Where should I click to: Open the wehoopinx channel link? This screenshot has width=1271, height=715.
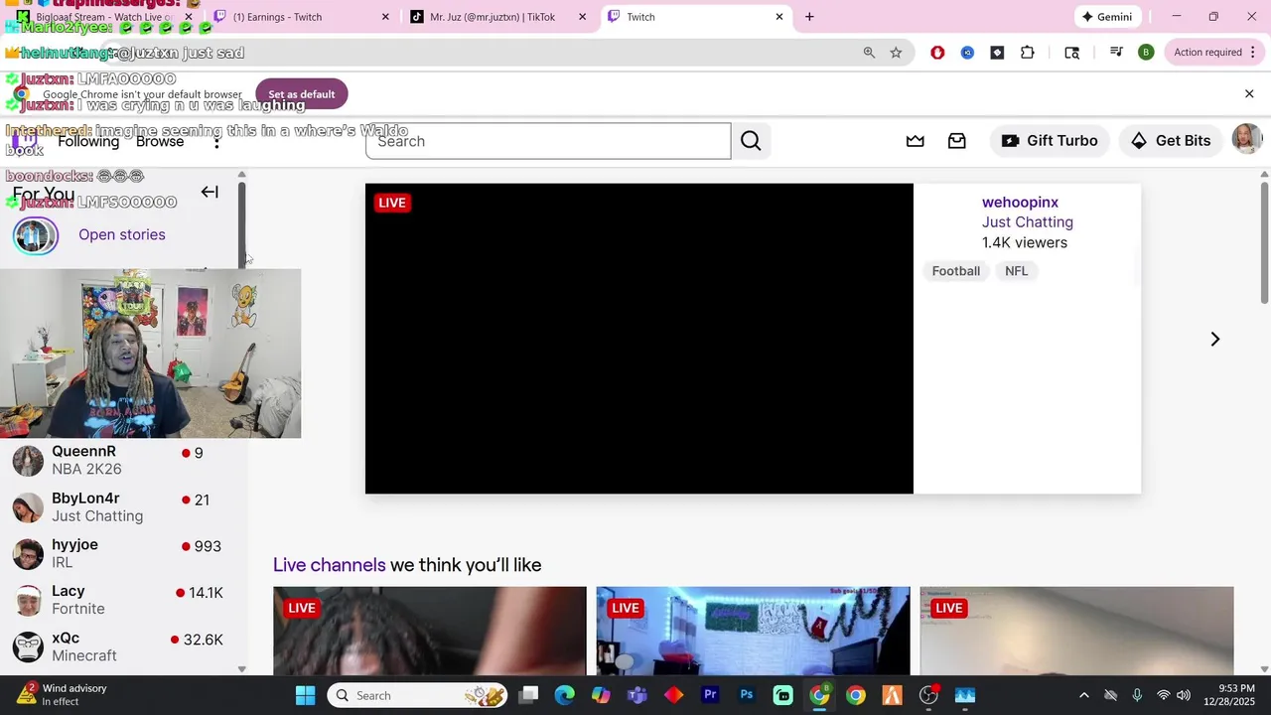coord(1020,203)
